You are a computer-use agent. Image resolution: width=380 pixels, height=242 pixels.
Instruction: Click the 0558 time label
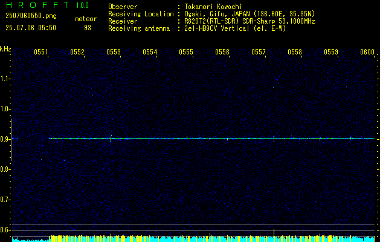pyautogui.click(x=295, y=51)
